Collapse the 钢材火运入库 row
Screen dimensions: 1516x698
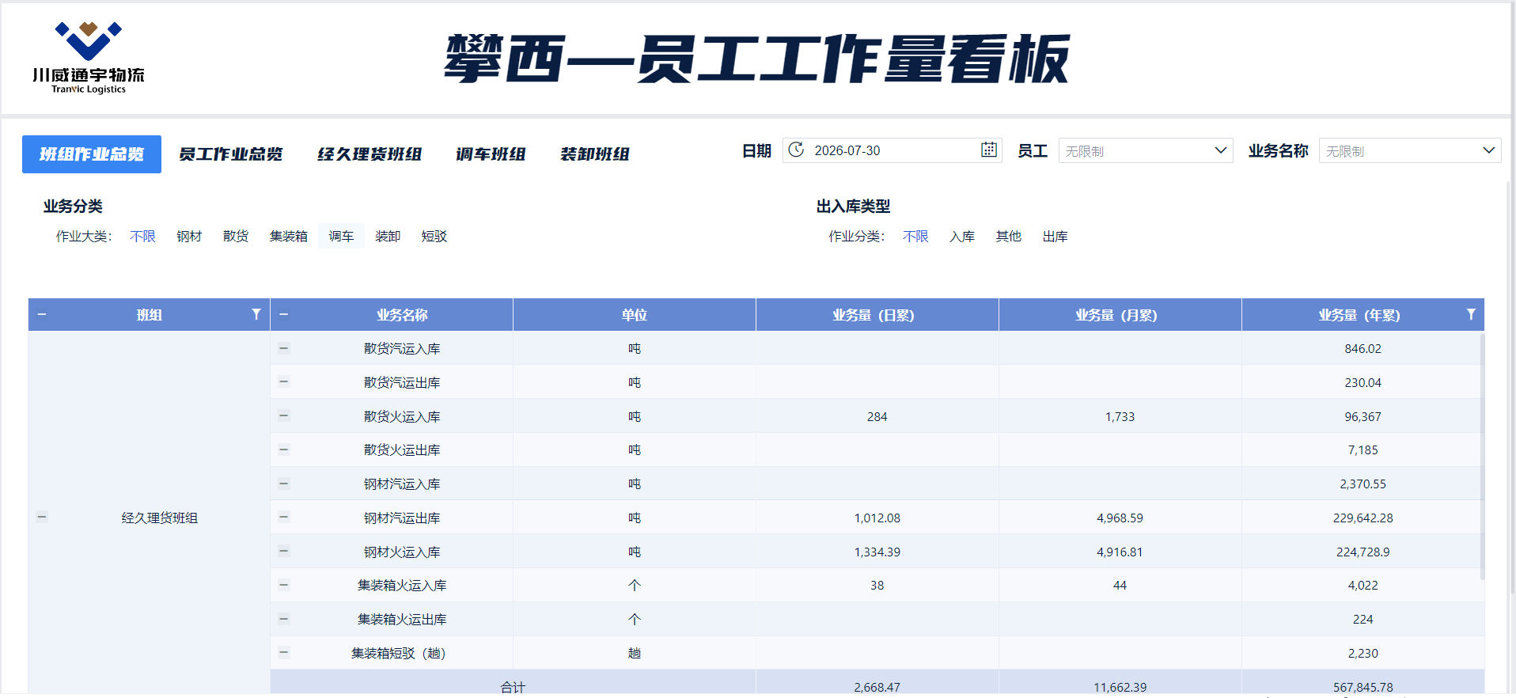click(284, 551)
